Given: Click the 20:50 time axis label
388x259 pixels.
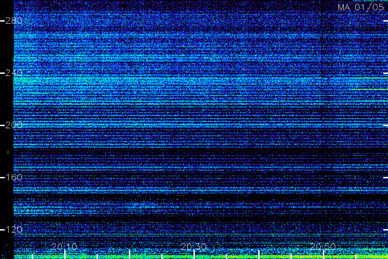Looking at the screenshot, I should (323, 246).
